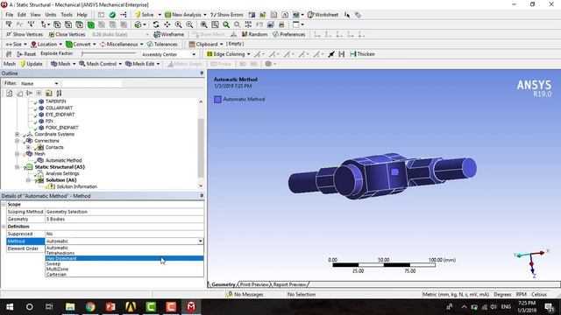Open File Explorer from the taskbar
The height and width of the screenshot is (315, 561).
(x=70, y=307)
